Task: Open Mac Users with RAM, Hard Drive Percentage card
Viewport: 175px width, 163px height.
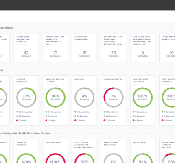Action: (x=142, y=48)
